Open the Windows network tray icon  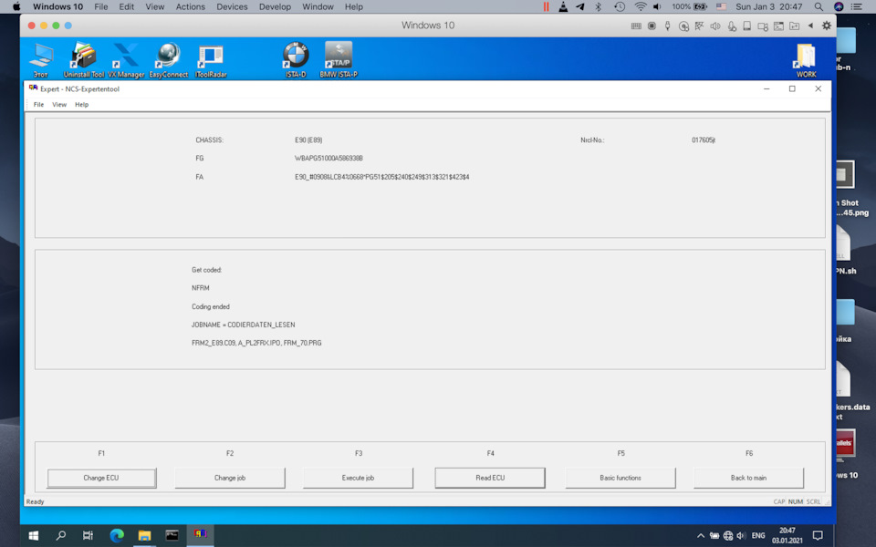pos(728,535)
